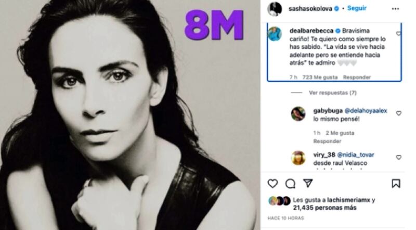This screenshot has height=230, width=416.
Task: Open the @nidia_tovar mention link
Action: [355, 155]
